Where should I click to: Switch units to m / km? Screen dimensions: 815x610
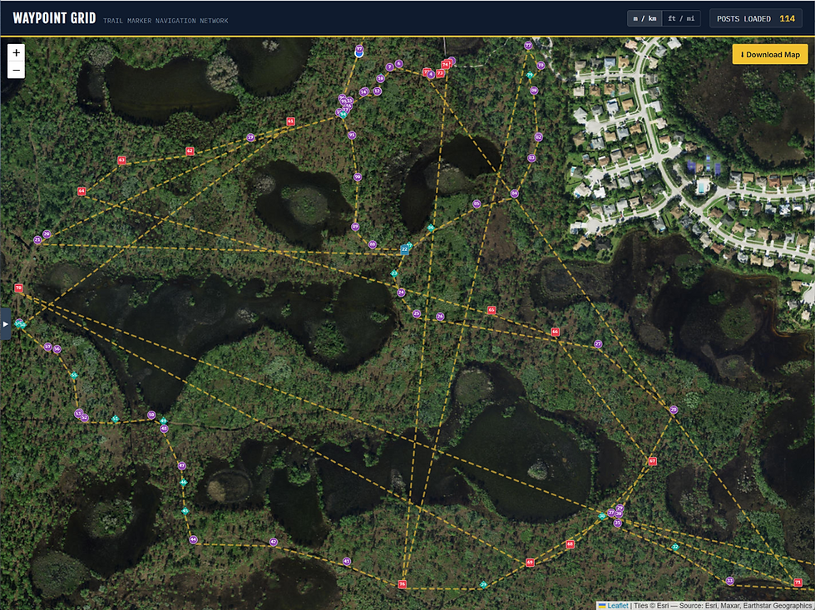coord(645,19)
